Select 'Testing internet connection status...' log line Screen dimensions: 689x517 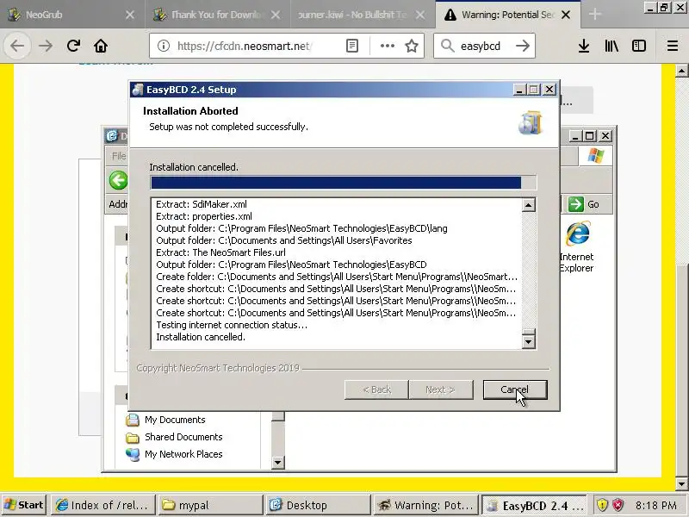232,325
